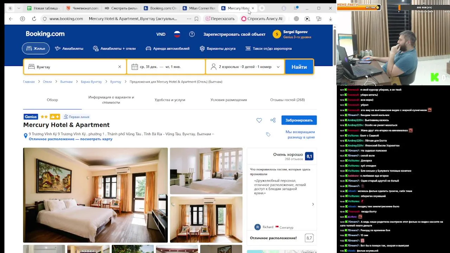Switch to the Новая таблица browser tab
The height and width of the screenshot is (253, 450).
click(43, 8)
